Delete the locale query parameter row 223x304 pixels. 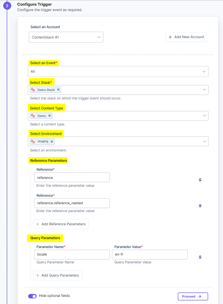[x=200, y=257]
